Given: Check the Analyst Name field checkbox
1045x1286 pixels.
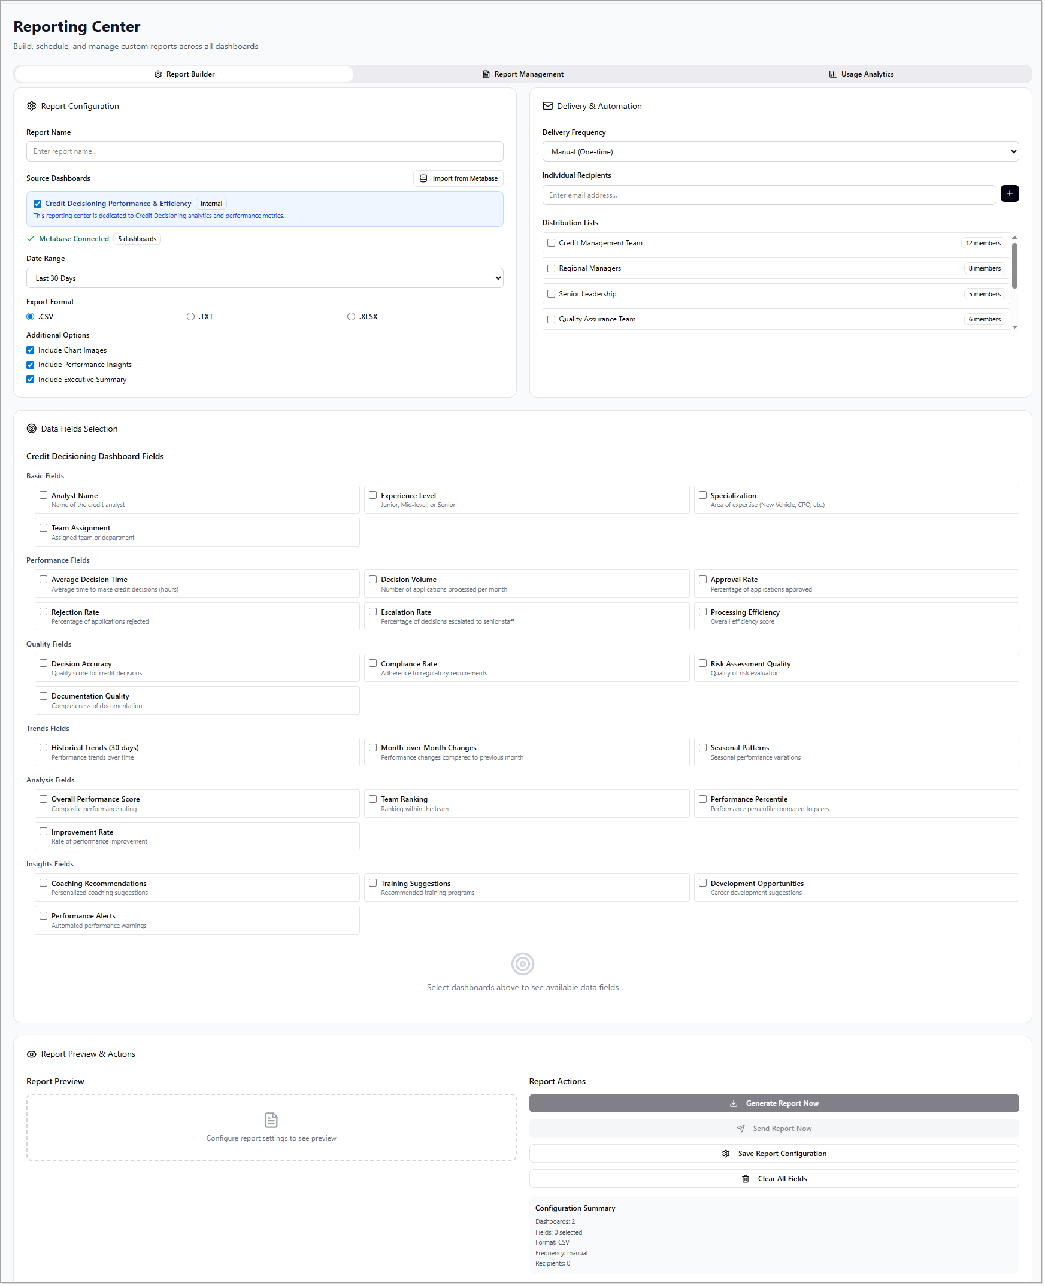Looking at the screenshot, I should coord(43,495).
